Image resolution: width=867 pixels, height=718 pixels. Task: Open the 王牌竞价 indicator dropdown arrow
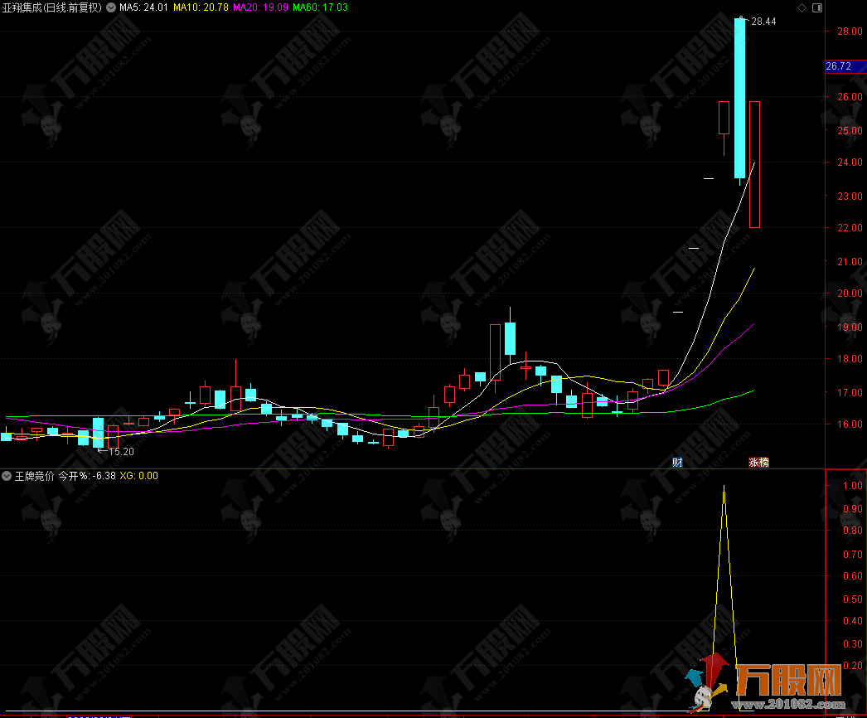[x=7, y=476]
